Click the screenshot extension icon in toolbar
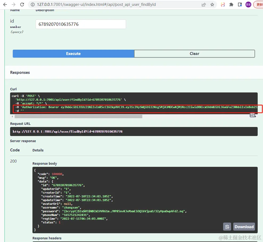This screenshot has height=242, width=263. [223, 5]
